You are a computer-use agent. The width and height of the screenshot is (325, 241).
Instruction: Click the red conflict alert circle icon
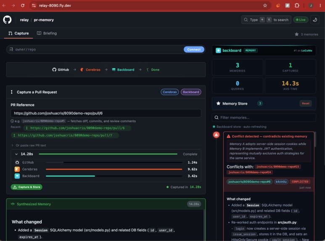(216, 135)
